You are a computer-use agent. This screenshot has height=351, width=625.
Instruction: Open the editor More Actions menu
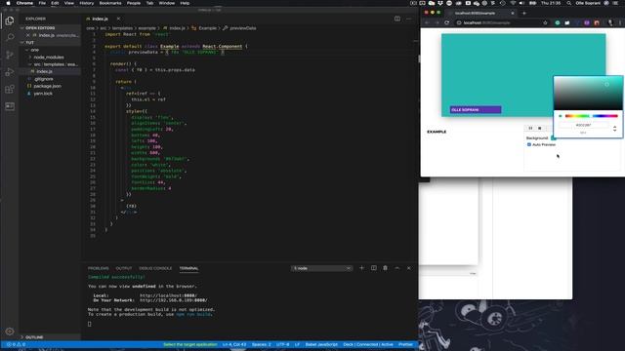point(409,19)
